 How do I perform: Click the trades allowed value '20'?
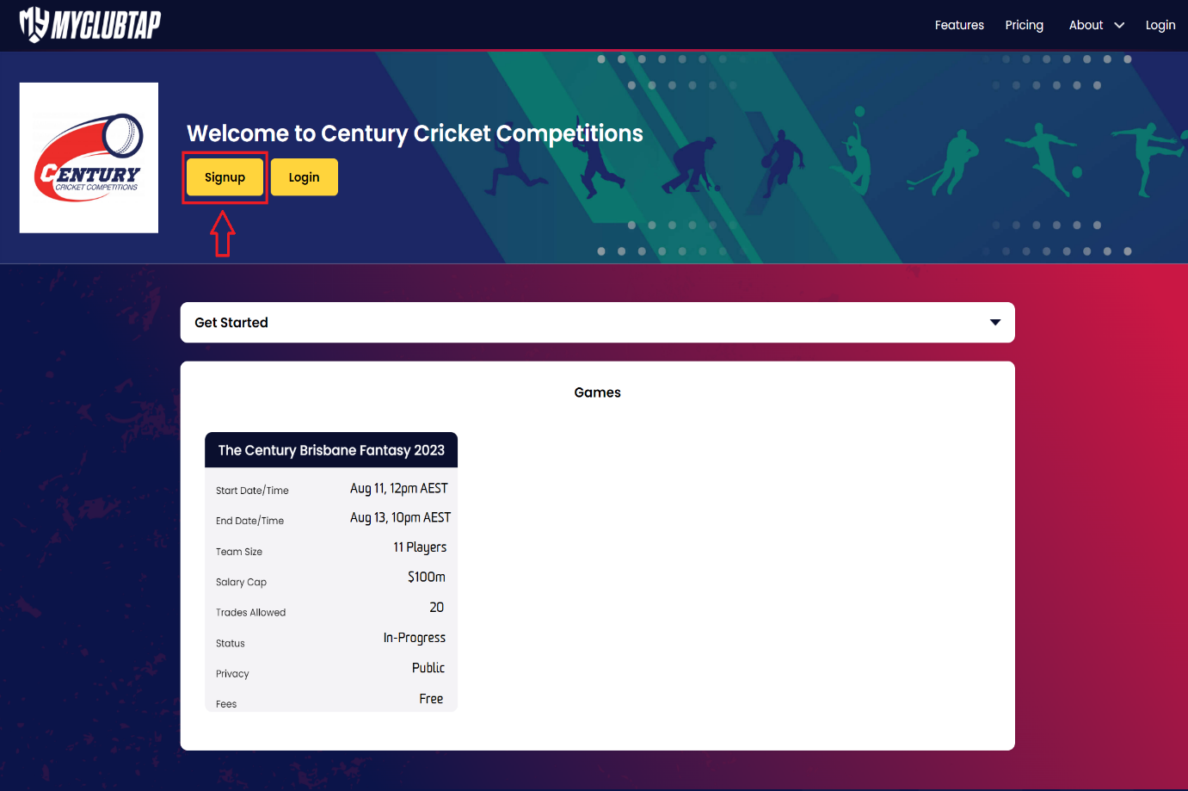pos(436,608)
